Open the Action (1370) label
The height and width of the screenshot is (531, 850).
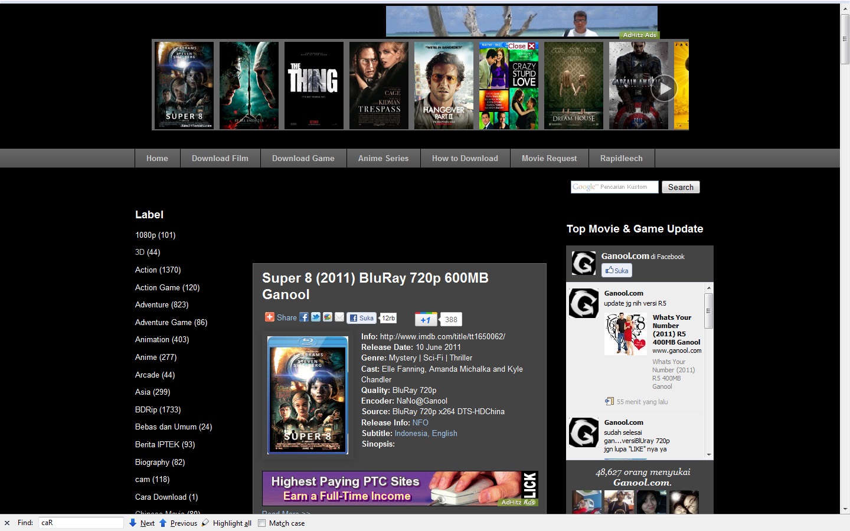point(158,270)
